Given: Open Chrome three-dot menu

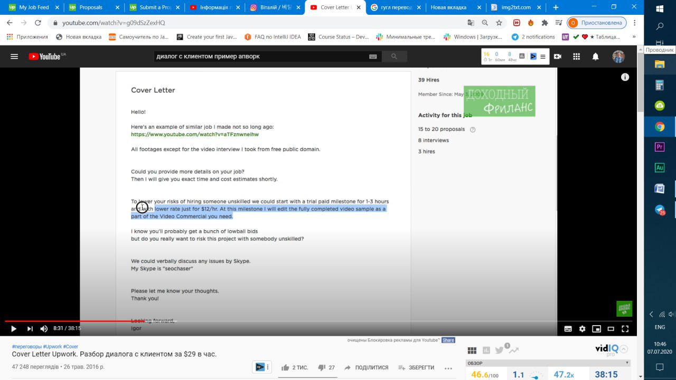Looking at the screenshot, I should [x=635, y=23].
